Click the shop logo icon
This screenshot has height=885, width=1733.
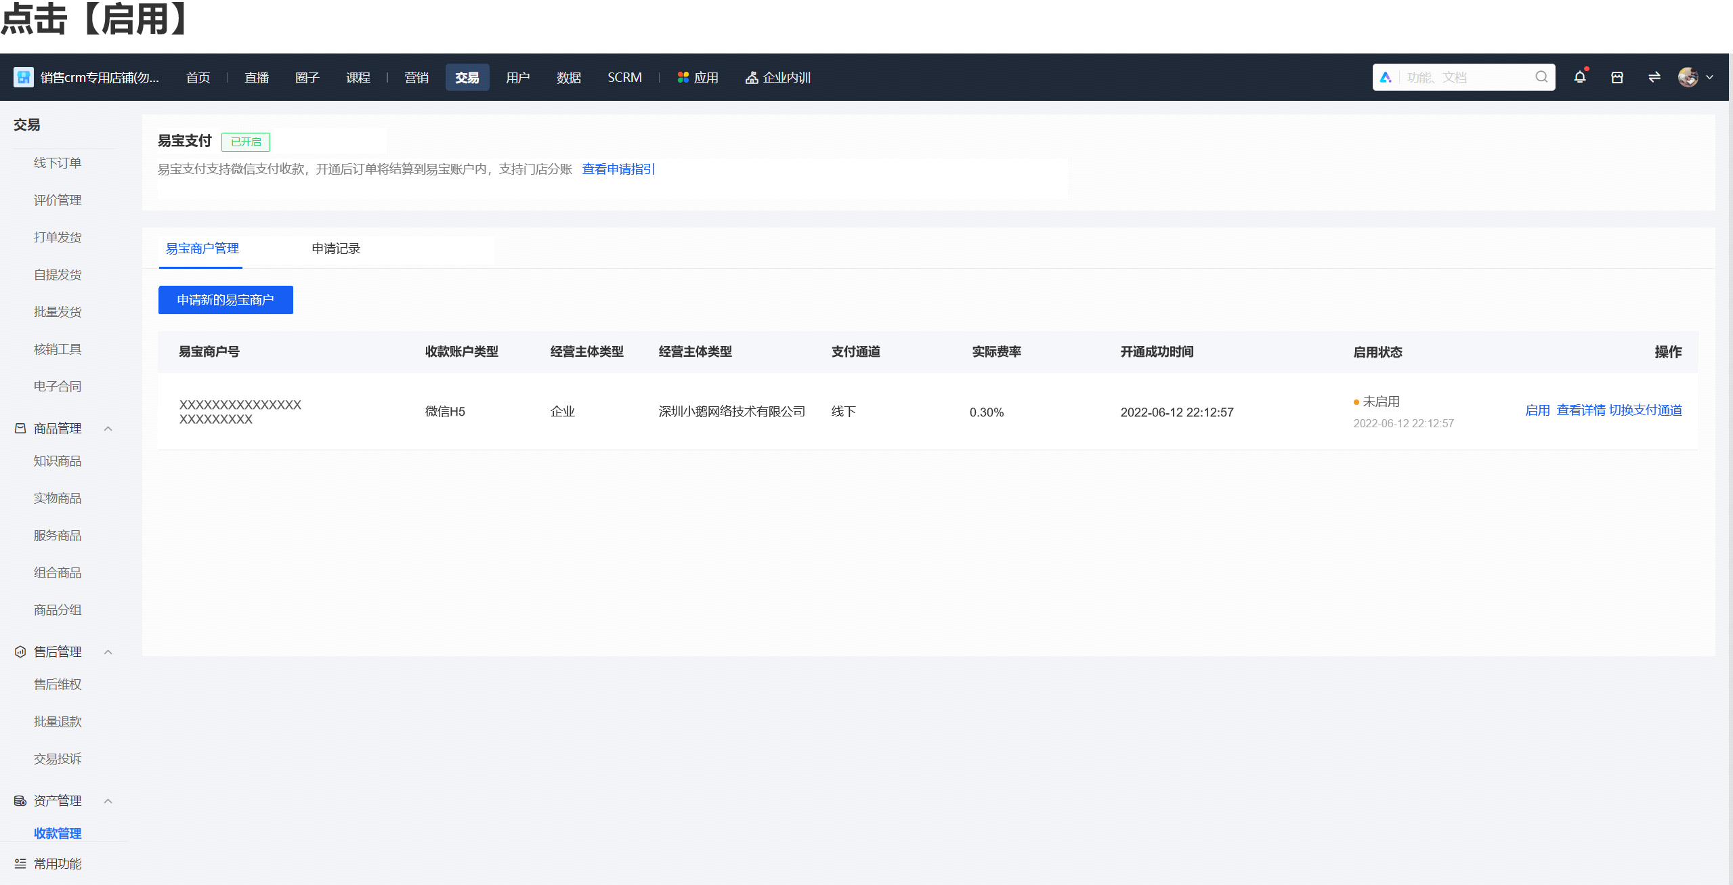pos(23,77)
